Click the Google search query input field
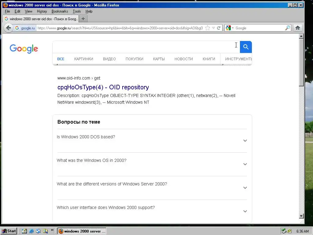The width and height of the screenshot is (313, 235). (146, 47)
